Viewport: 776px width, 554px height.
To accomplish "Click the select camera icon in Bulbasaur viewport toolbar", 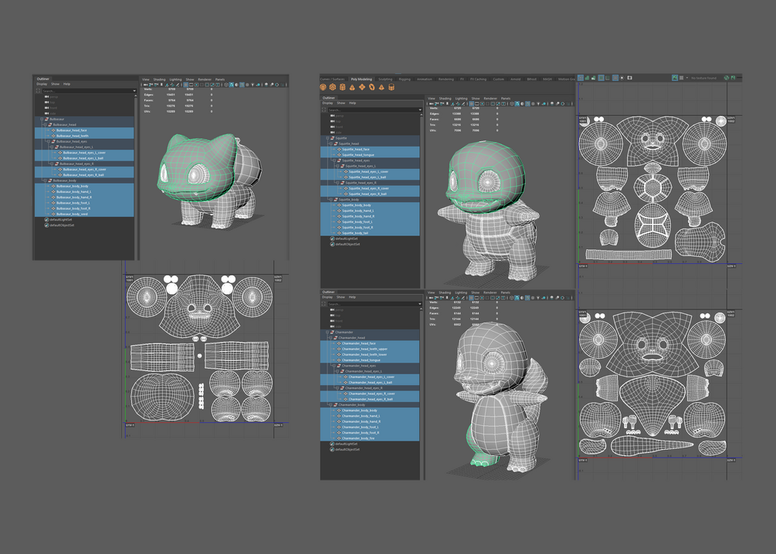I will tap(145, 85).
